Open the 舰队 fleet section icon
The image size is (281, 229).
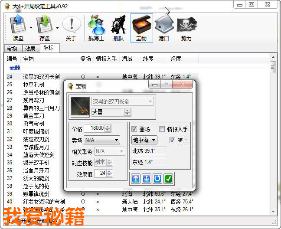coord(118,28)
